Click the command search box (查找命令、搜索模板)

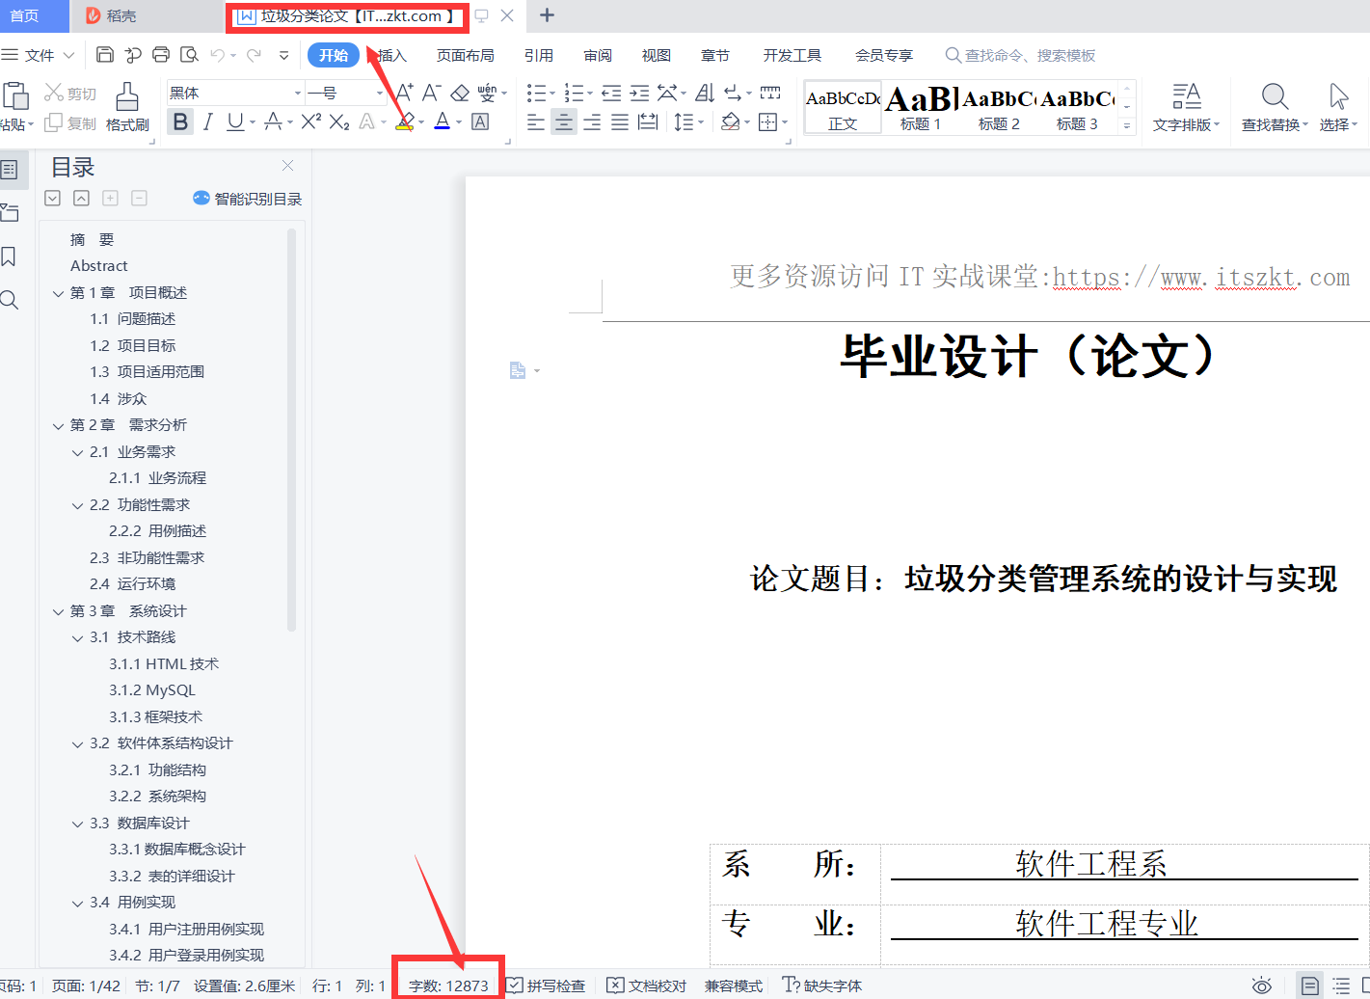pos(1029,55)
